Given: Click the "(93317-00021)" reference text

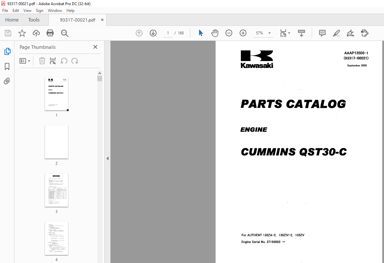Looking at the screenshot, I should (x=356, y=58).
